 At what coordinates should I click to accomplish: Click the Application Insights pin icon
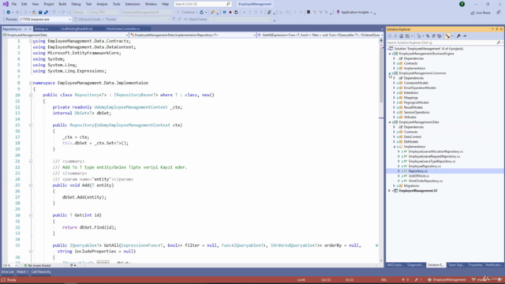tap(338, 13)
